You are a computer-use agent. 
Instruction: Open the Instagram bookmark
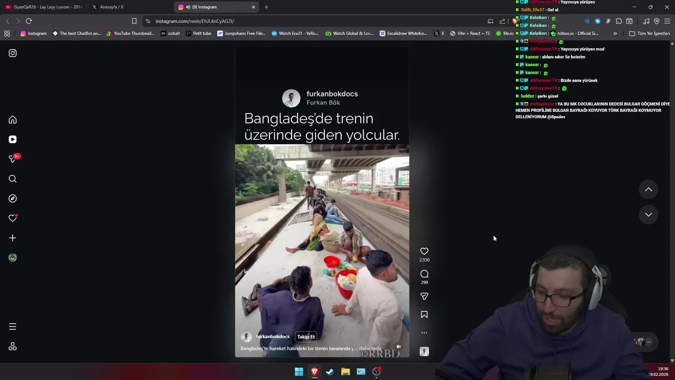pyautogui.click(x=33, y=33)
